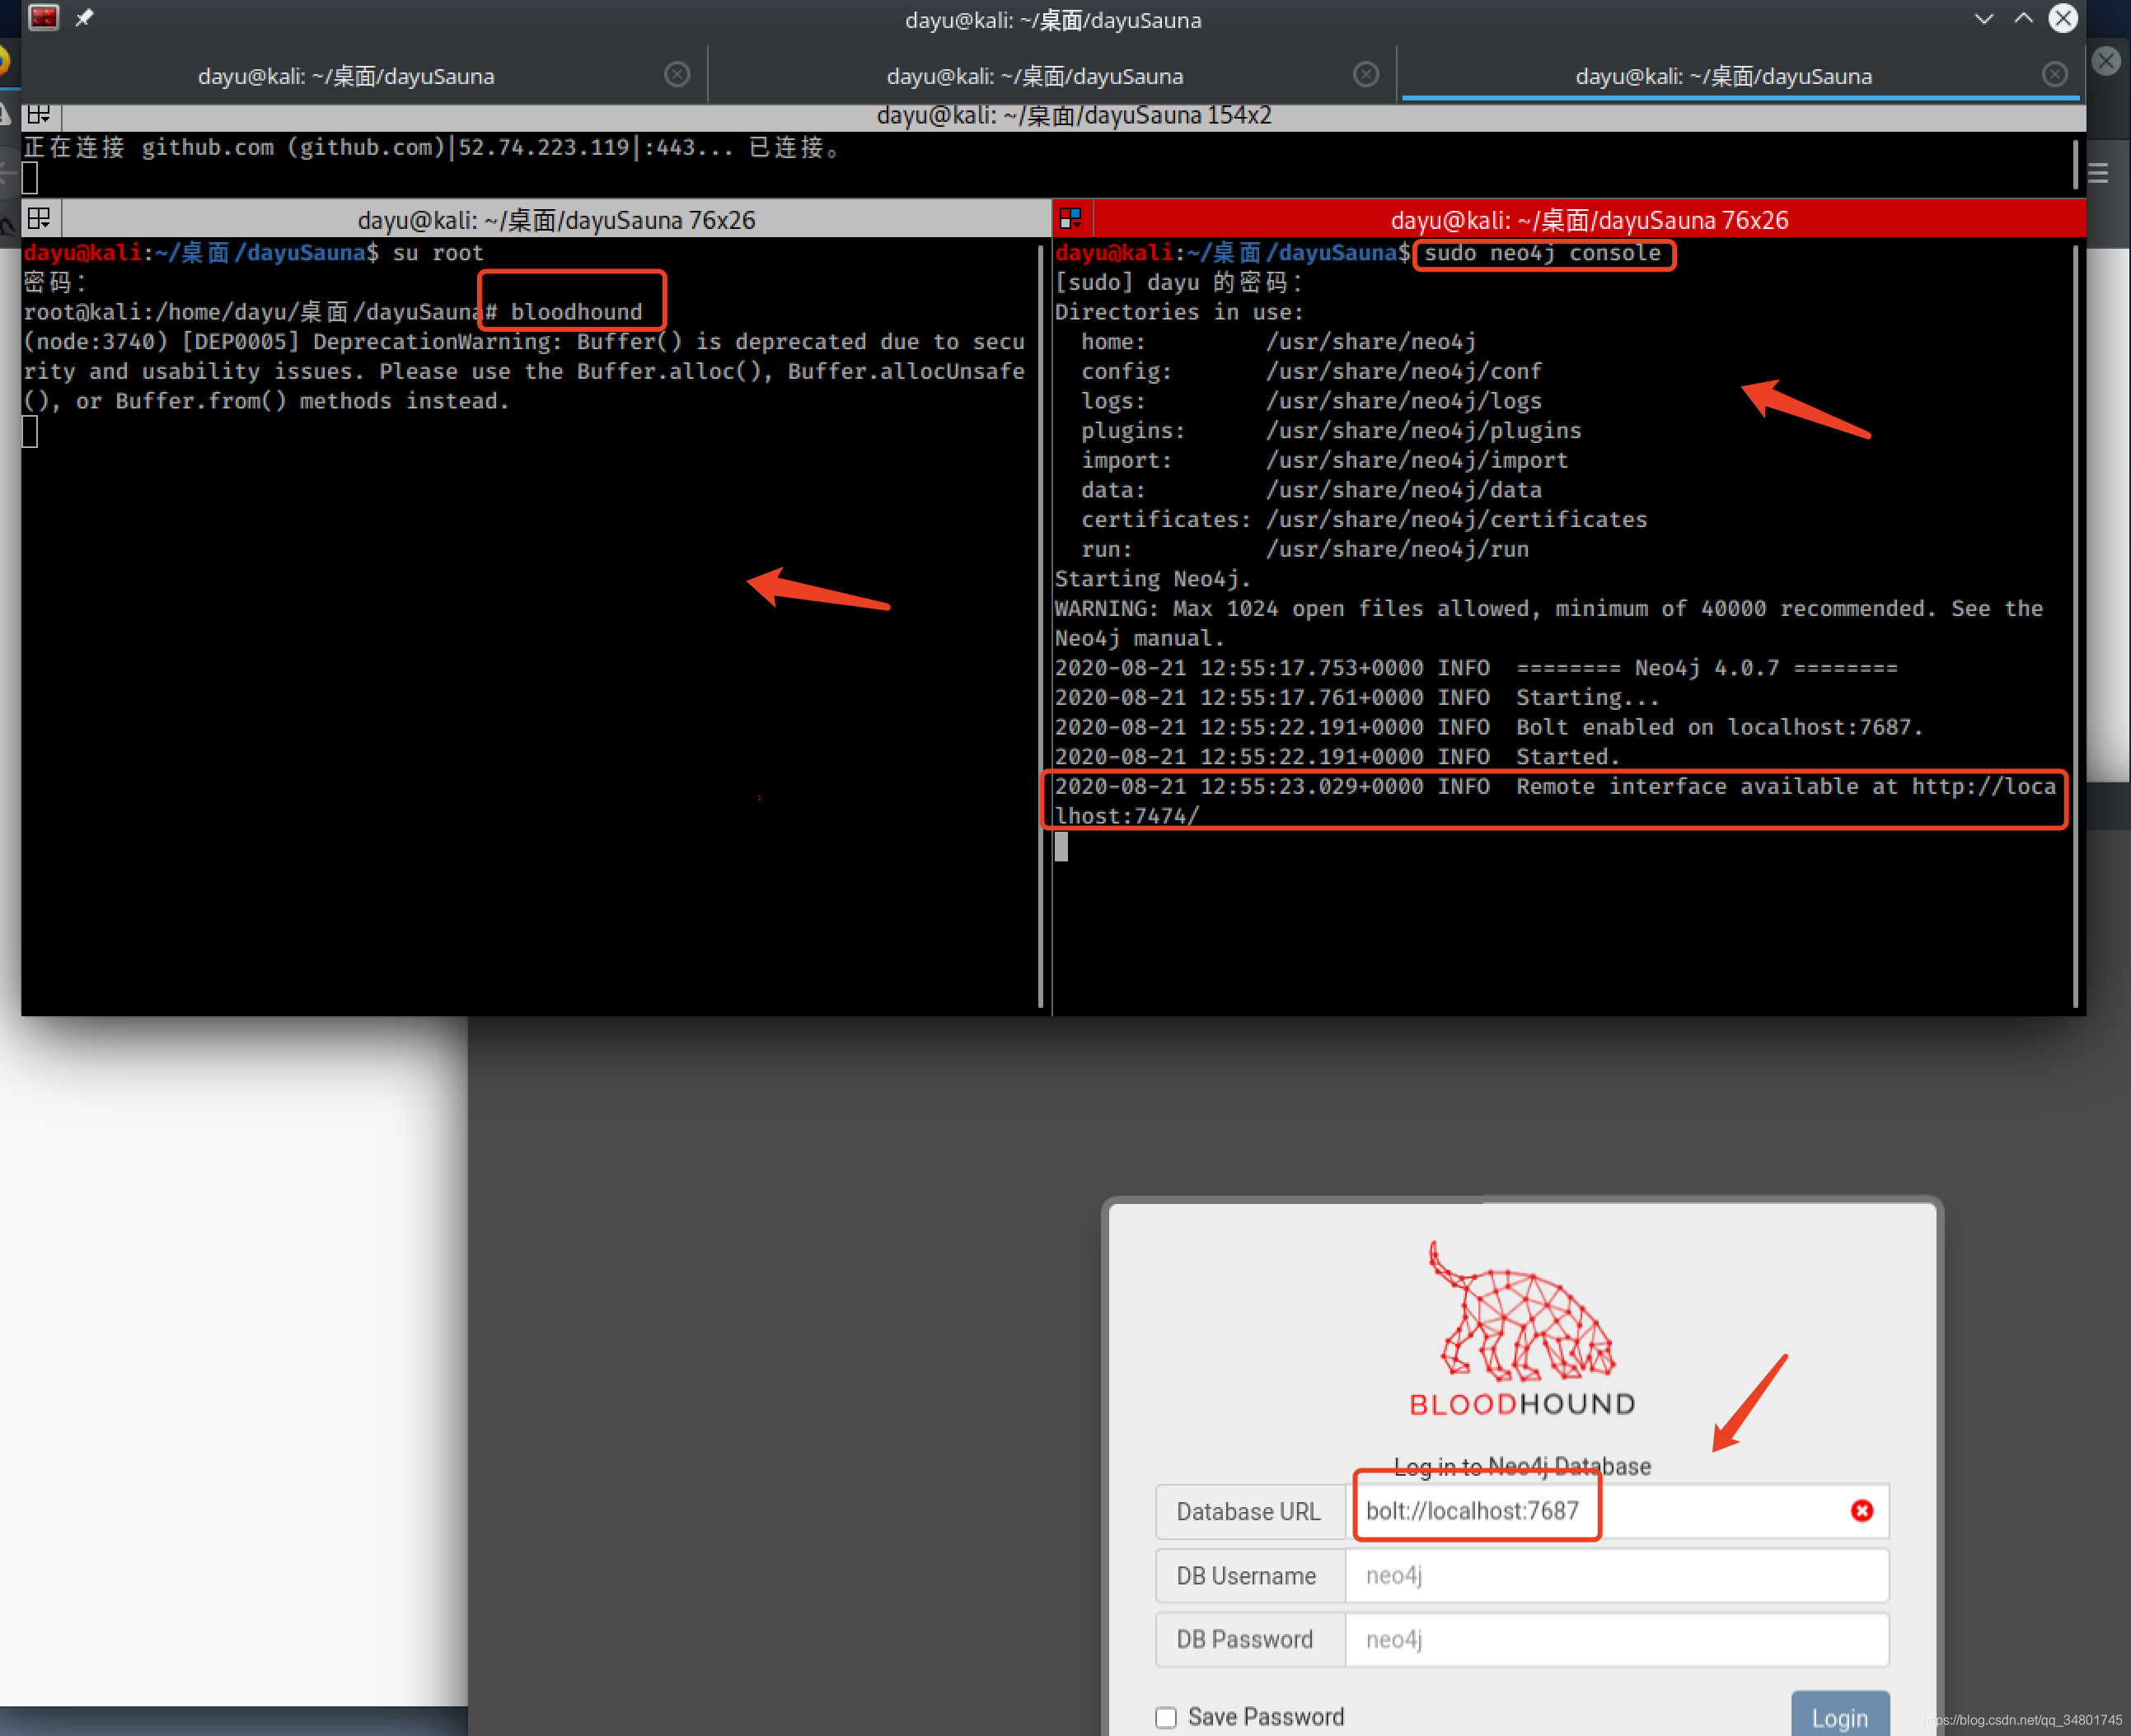The height and width of the screenshot is (1736, 2131).
Task: Click the '/usr/share/neo4j/certificates' path
Action: (x=1455, y=519)
